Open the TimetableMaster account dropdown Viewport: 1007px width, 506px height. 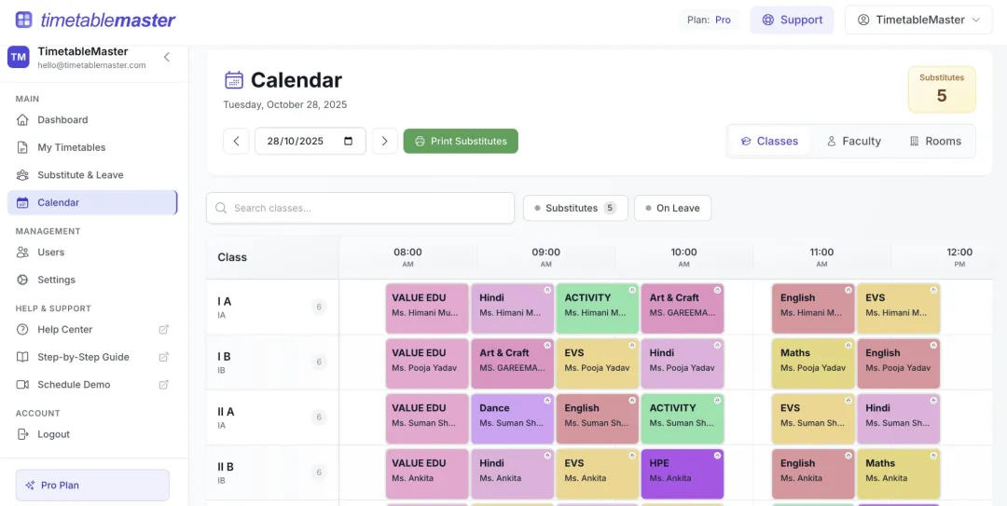pos(919,20)
